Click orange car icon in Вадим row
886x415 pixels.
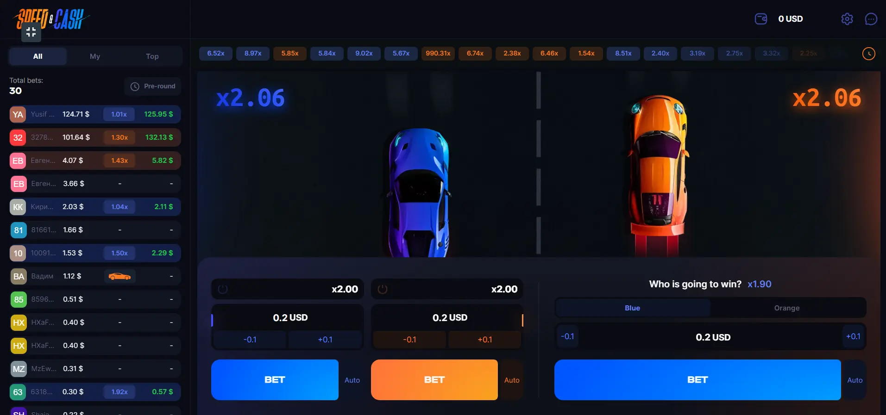tap(119, 276)
